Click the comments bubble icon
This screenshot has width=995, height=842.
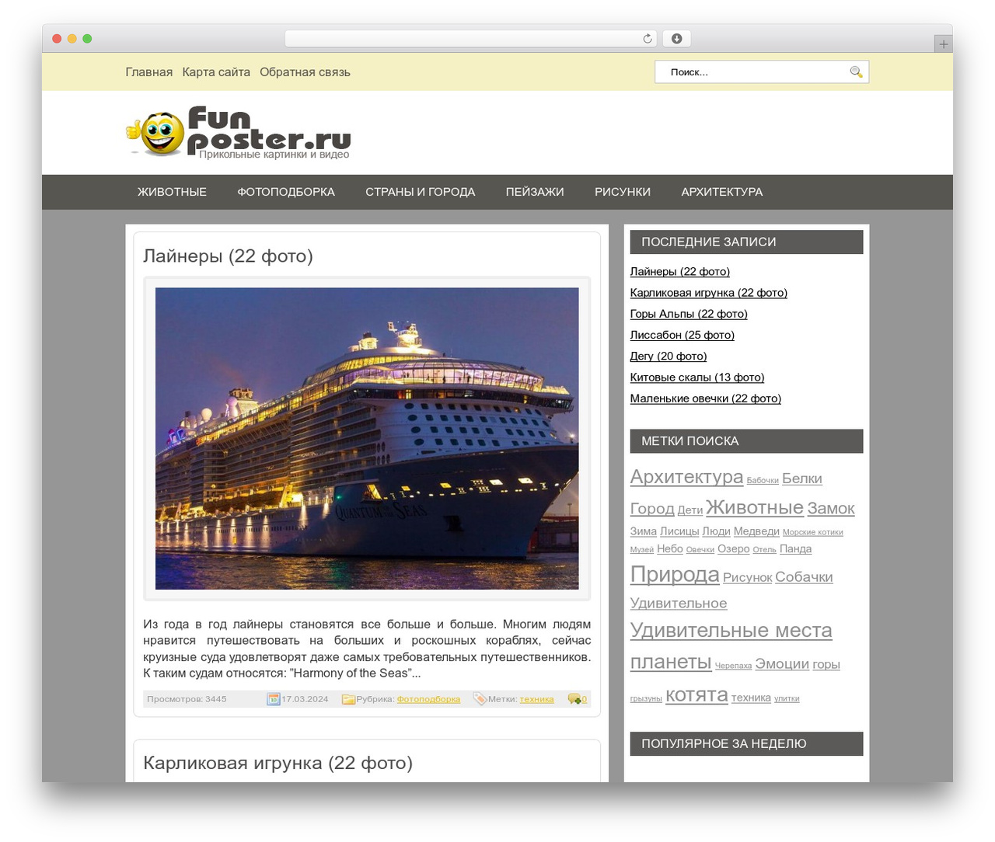(574, 699)
